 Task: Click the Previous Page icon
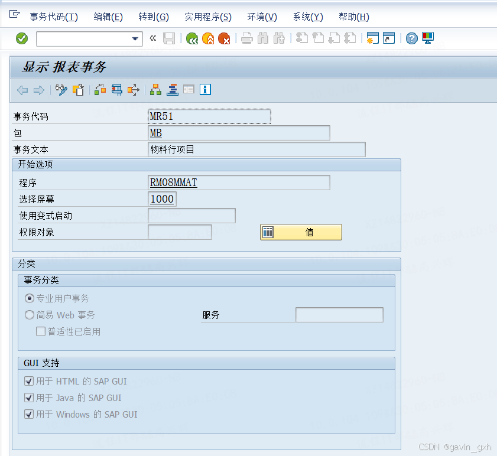318,38
